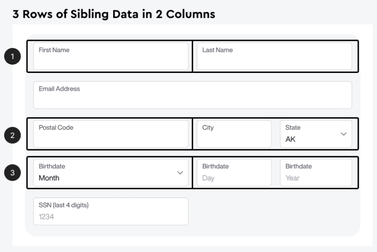This screenshot has width=377, height=252.
Task: Click the 'Email Address' label text
Action: [59, 89]
